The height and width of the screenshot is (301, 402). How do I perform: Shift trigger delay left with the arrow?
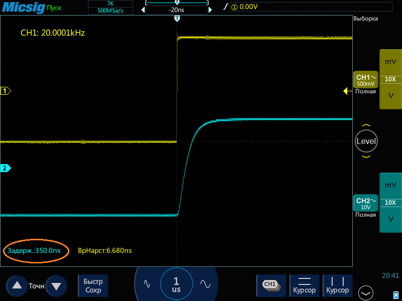[x=143, y=10]
